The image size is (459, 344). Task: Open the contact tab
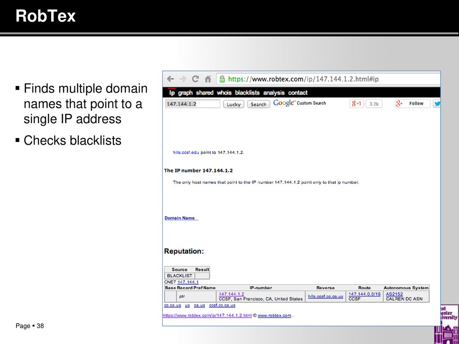click(x=298, y=93)
